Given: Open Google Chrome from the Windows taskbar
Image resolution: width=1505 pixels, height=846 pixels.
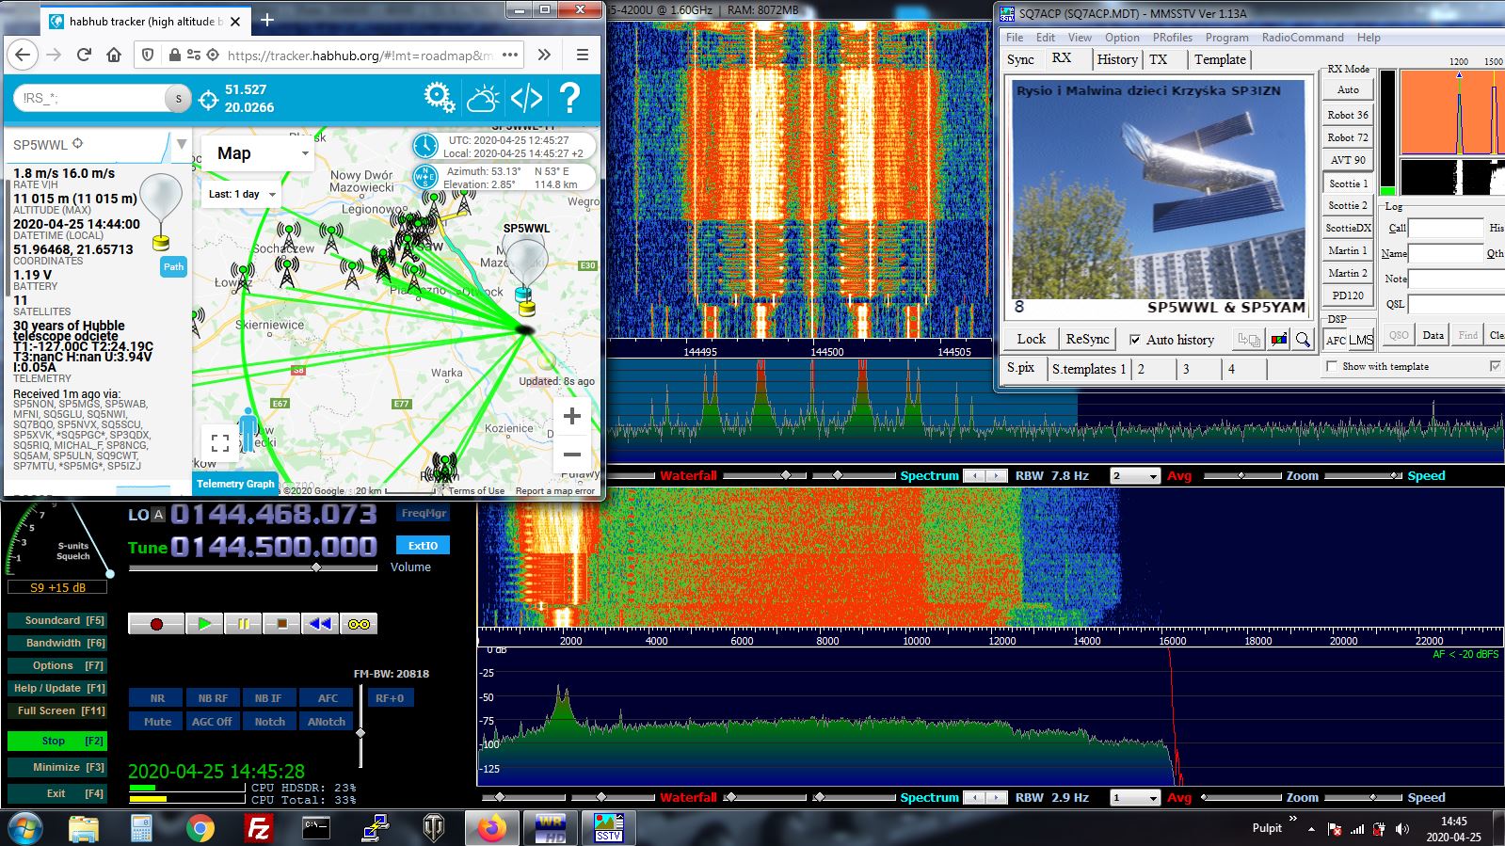Looking at the screenshot, I should pos(200,828).
